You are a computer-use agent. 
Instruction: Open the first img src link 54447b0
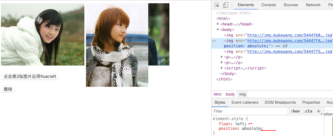coord(289,35)
